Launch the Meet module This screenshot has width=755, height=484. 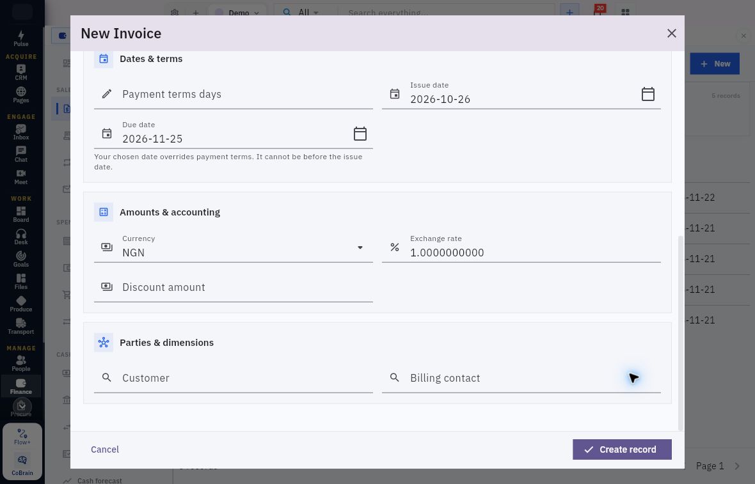[x=20, y=176]
